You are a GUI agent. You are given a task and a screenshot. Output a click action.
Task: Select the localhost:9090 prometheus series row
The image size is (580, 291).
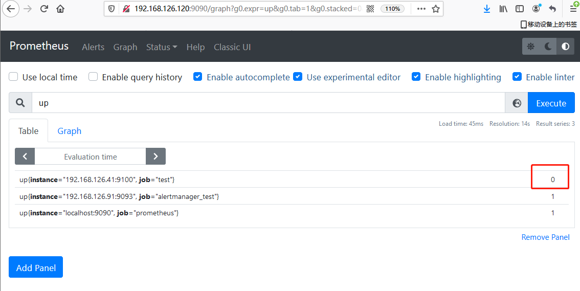292,213
